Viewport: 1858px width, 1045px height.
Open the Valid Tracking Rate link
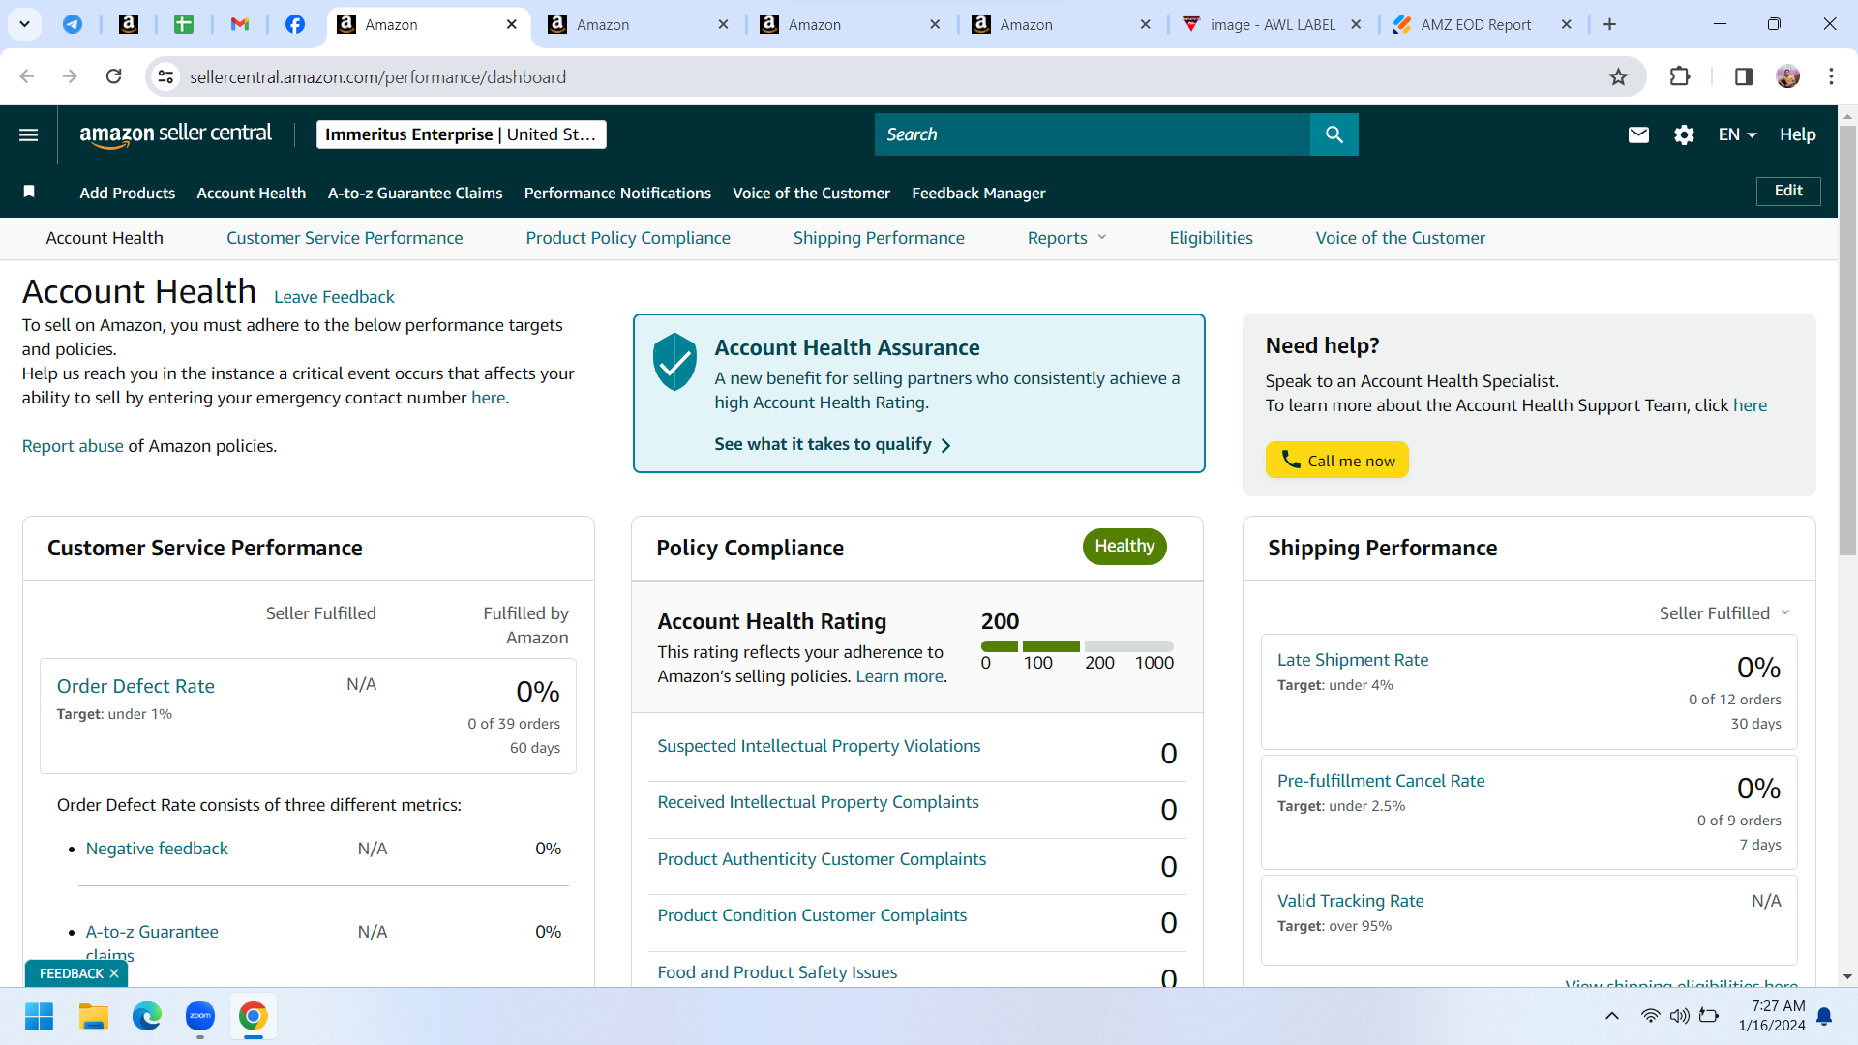(1351, 901)
